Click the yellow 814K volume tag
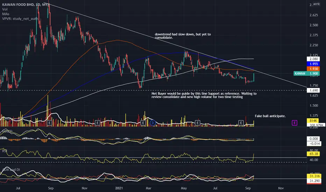326x192 pixels. tap(313, 120)
